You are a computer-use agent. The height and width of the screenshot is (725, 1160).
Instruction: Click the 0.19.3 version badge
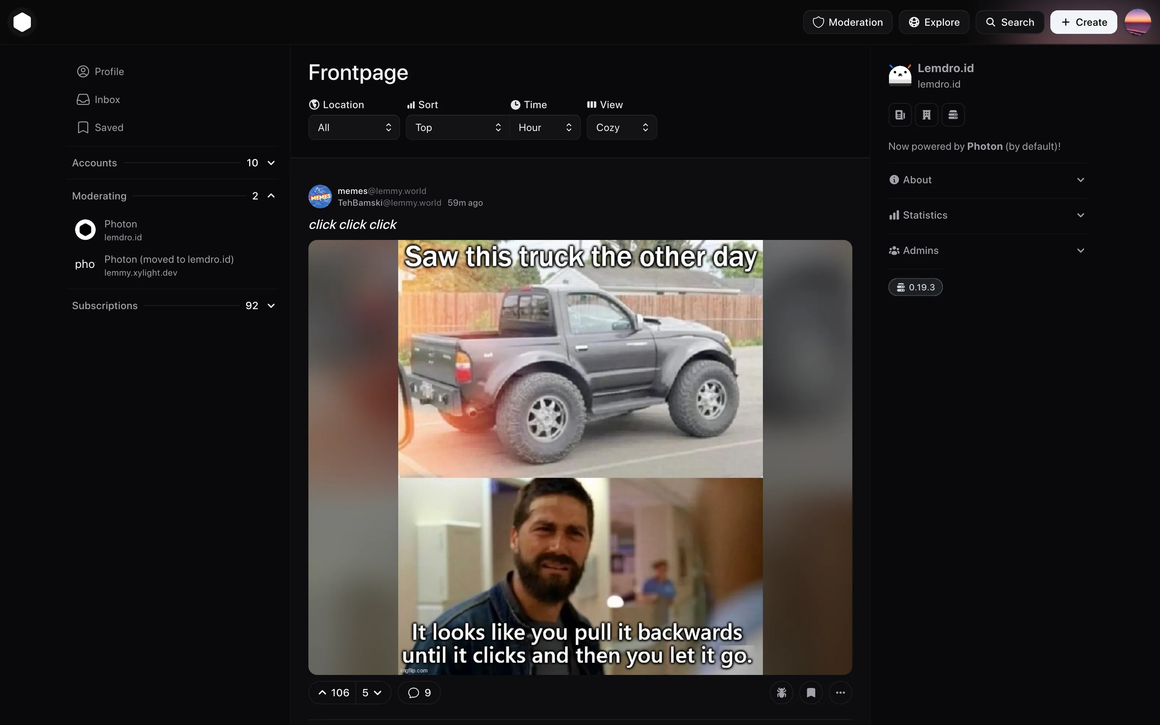point(915,287)
